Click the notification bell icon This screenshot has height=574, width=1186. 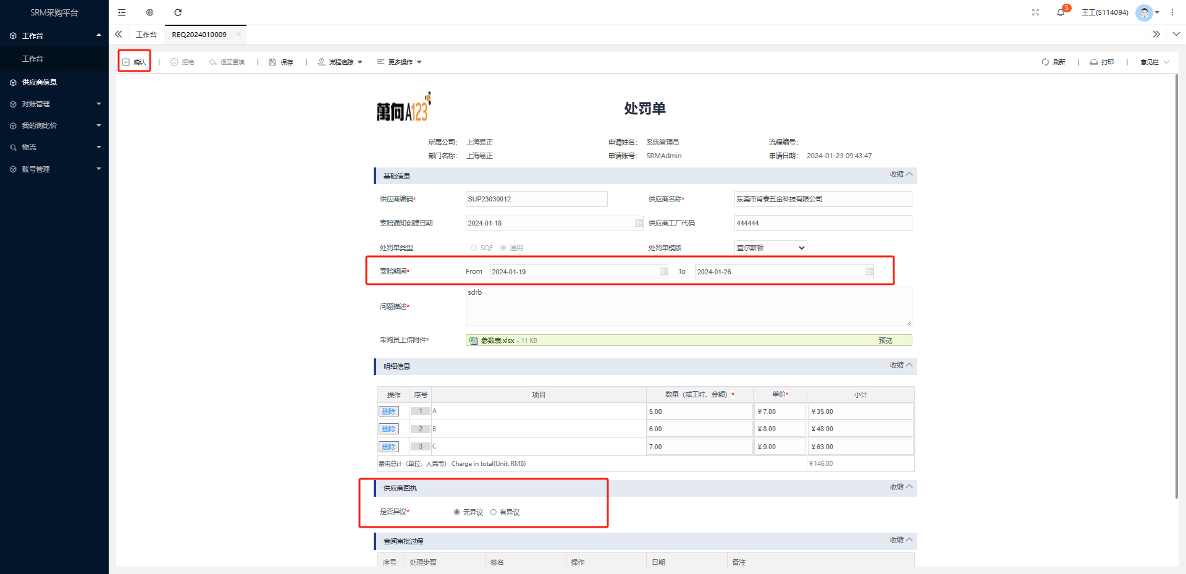(x=1061, y=12)
